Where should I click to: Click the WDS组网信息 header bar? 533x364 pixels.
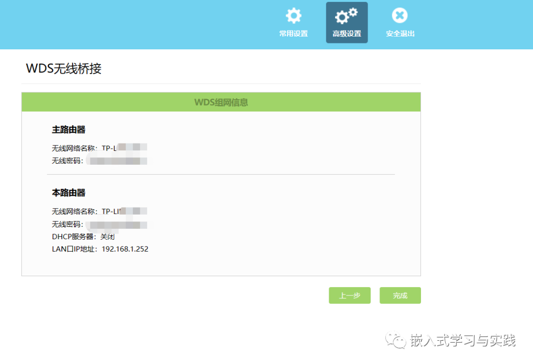click(x=221, y=102)
